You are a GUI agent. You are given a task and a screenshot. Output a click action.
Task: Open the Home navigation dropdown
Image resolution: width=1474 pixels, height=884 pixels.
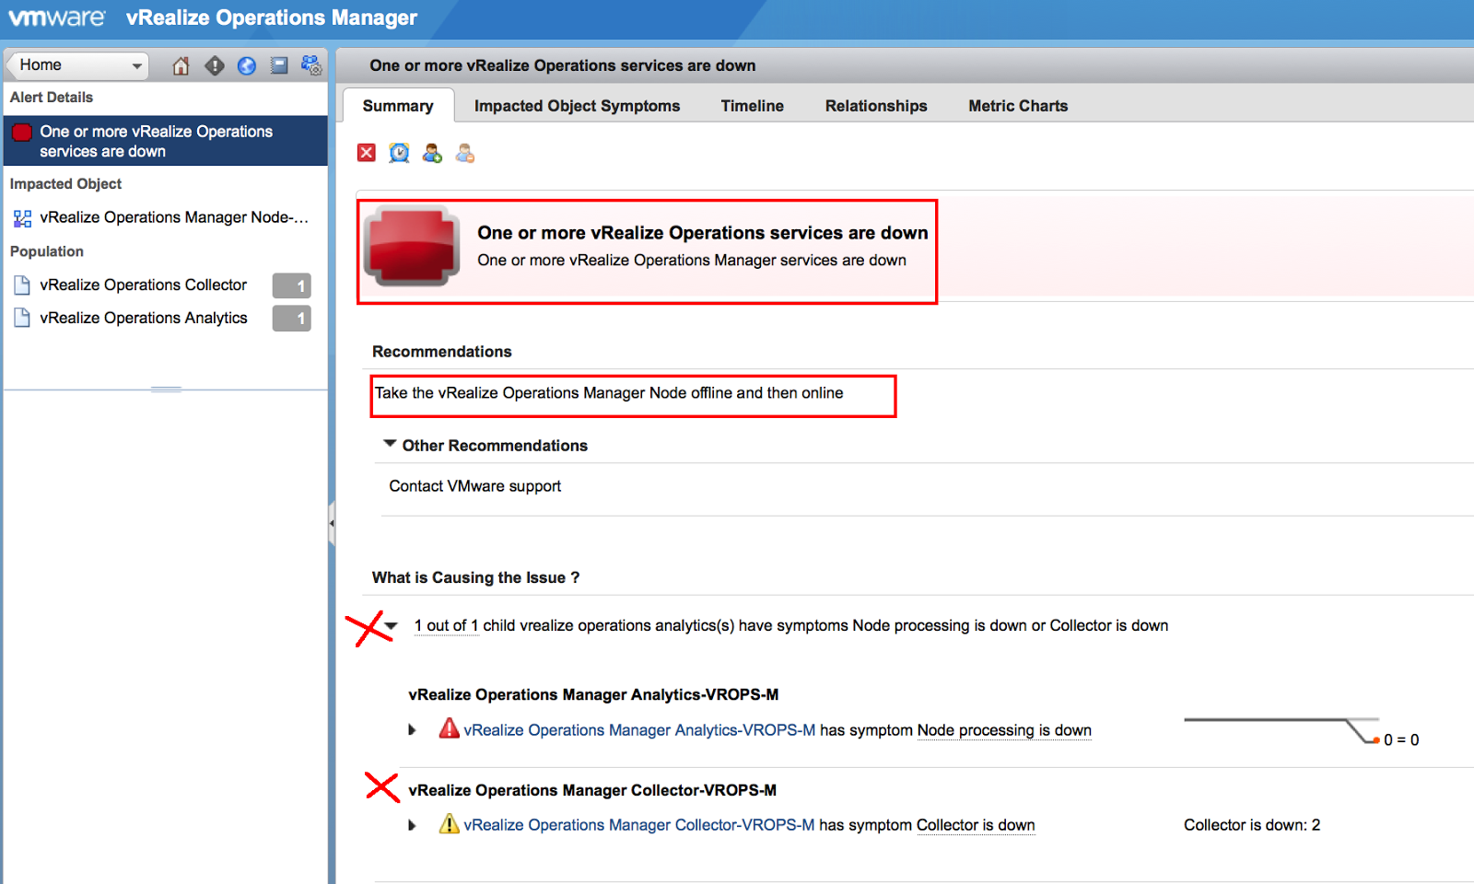[x=136, y=65]
